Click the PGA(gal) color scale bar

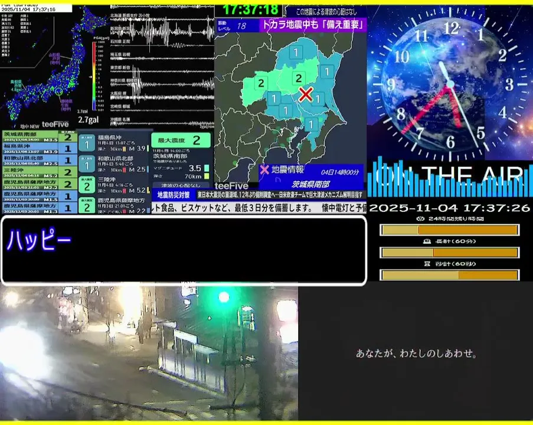94,76
